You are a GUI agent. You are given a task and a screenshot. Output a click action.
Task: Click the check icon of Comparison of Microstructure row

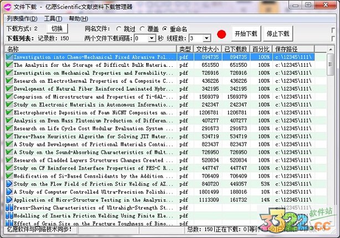pyautogui.click(x=9, y=97)
